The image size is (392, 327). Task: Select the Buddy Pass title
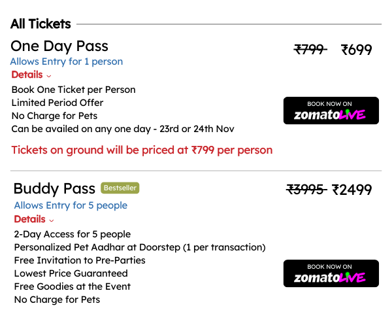tap(54, 188)
